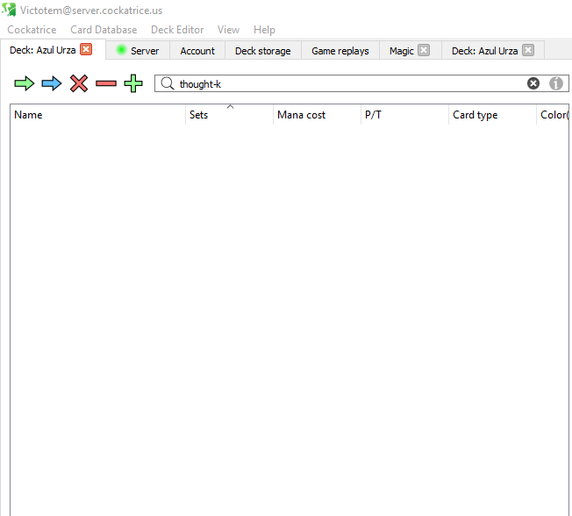Viewport: 572px width, 516px height.
Task: Click the green plus increment icon
Action: point(133,83)
